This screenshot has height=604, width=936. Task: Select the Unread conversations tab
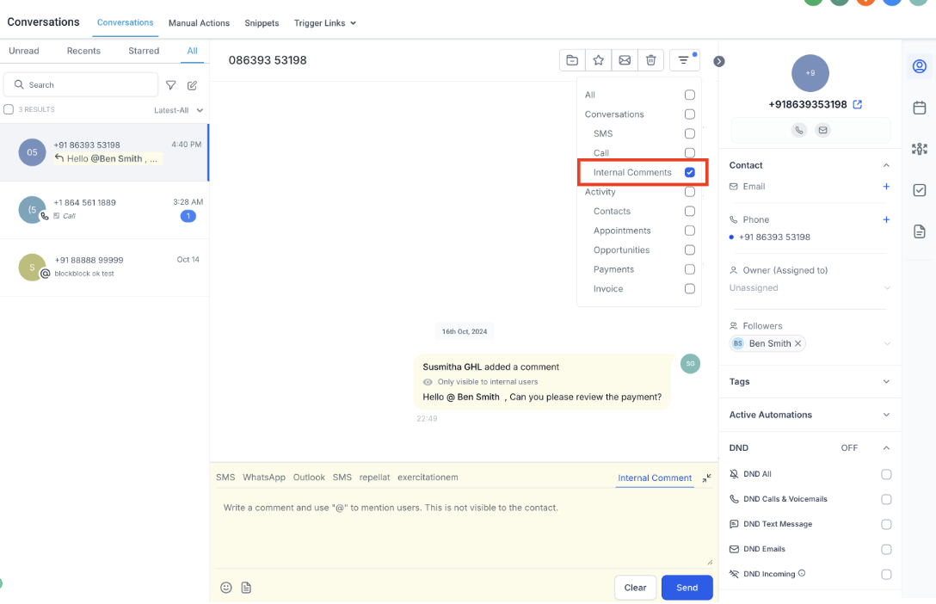[24, 51]
